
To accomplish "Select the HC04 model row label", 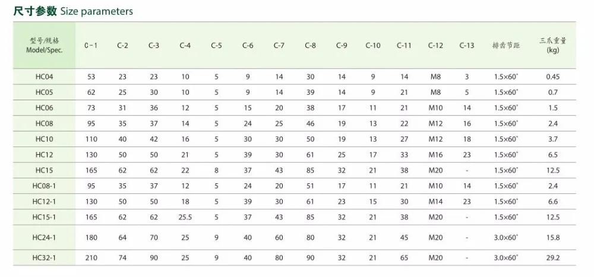I will [x=45, y=77].
